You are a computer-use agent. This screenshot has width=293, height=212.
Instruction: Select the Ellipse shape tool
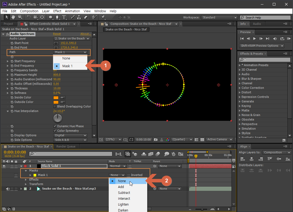pyautogui.click(x=50, y=17)
